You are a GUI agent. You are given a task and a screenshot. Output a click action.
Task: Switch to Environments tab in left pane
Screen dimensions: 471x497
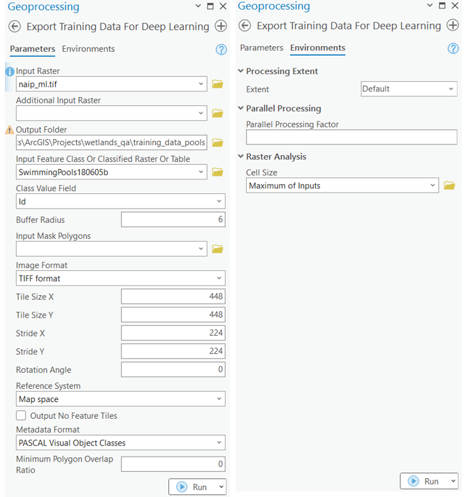click(88, 49)
